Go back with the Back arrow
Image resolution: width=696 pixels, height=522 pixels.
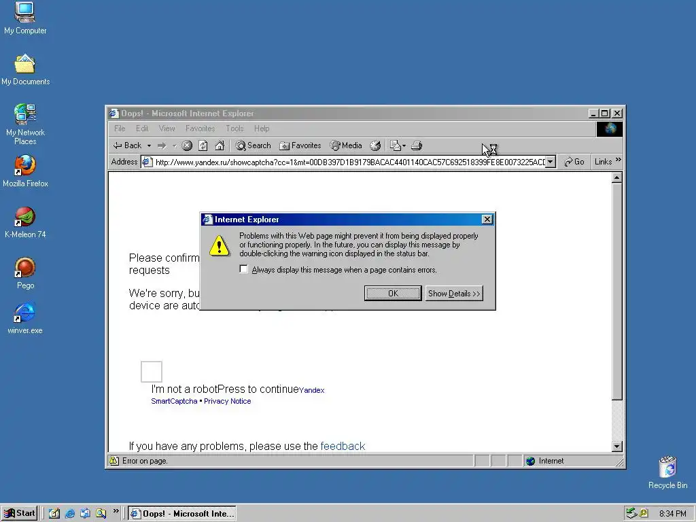click(127, 145)
